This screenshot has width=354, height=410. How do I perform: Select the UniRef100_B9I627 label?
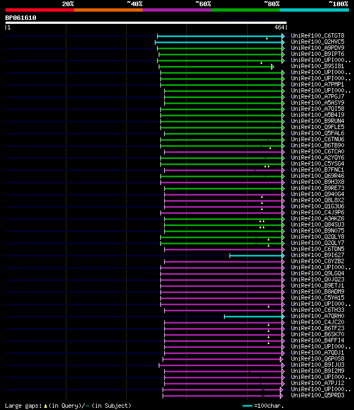click(317, 255)
